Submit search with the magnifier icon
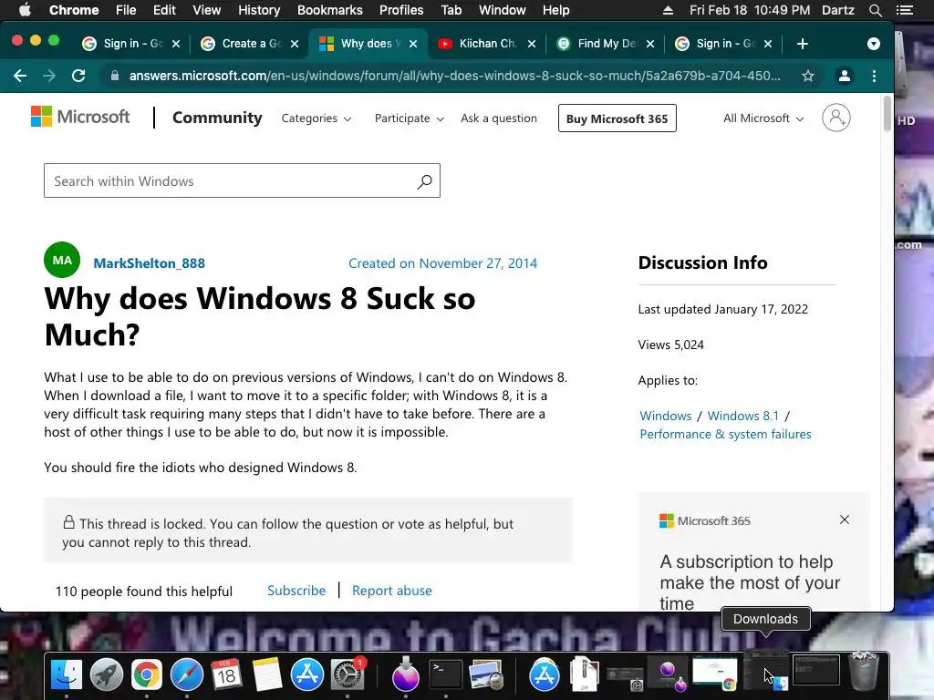This screenshot has width=934, height=700. (424, 181)
